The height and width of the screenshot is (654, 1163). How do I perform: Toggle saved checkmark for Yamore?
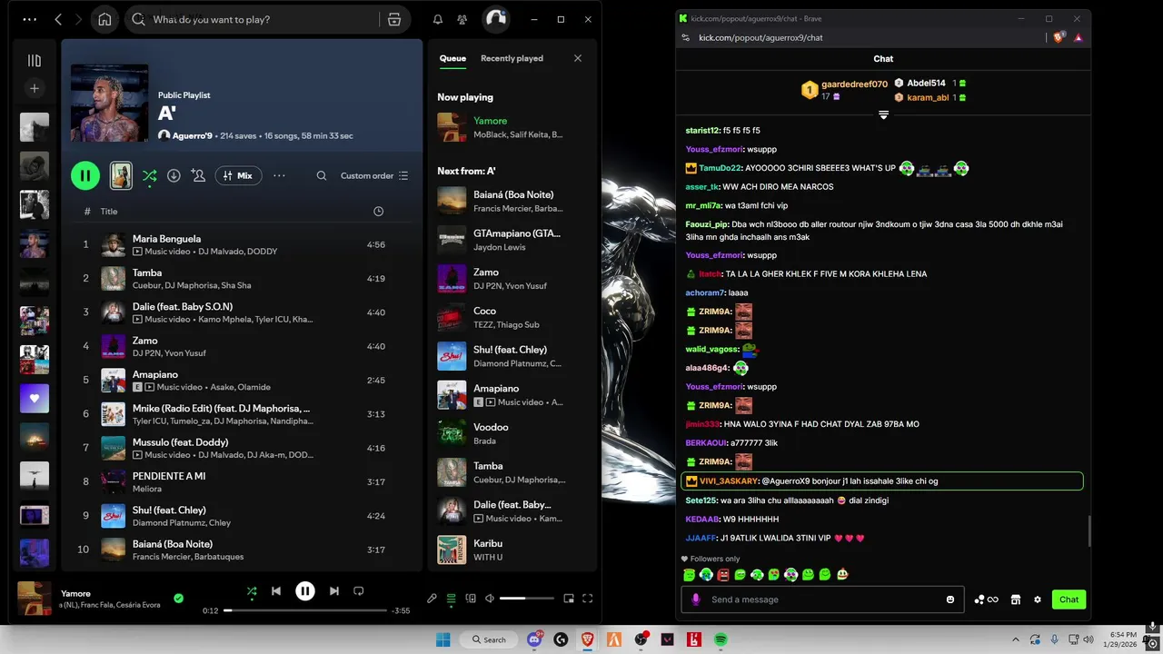coord(179,598)
